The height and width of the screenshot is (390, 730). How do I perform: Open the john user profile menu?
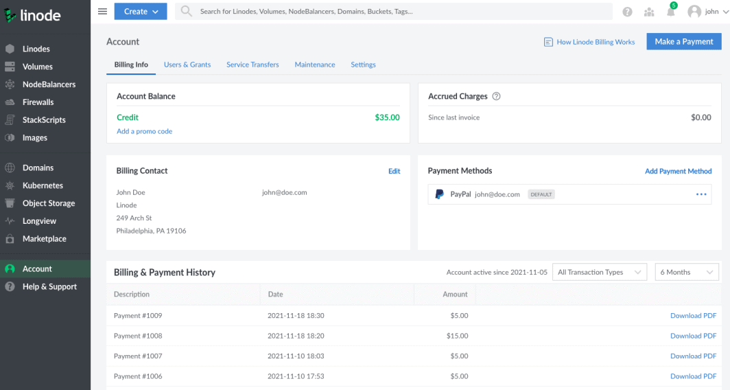pyautogui.click(x=705, y=12)
